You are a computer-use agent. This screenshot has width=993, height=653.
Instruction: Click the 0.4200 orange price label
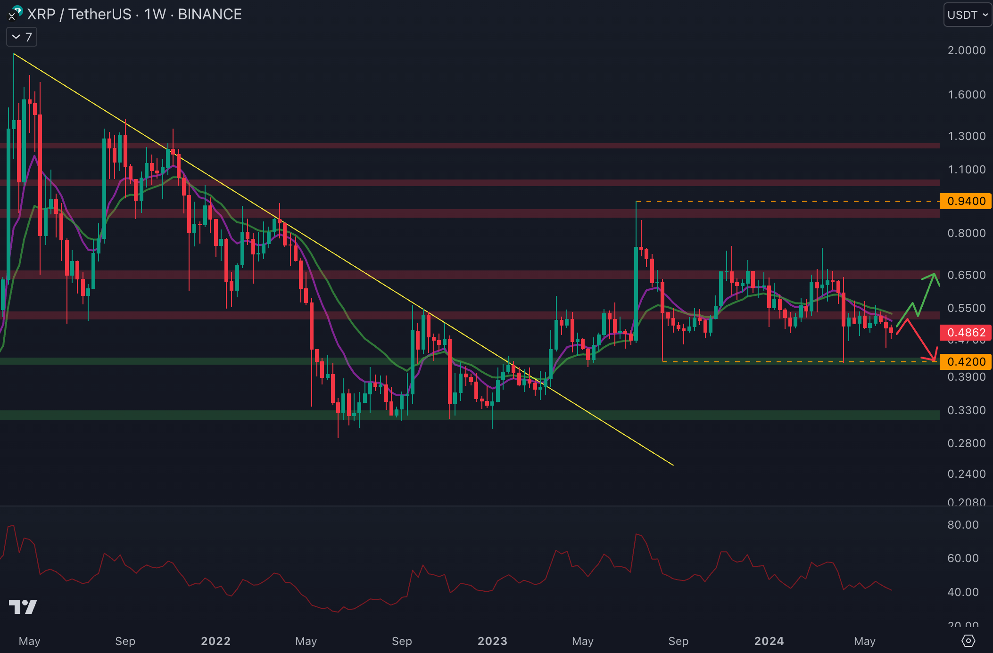pos(966,362)
